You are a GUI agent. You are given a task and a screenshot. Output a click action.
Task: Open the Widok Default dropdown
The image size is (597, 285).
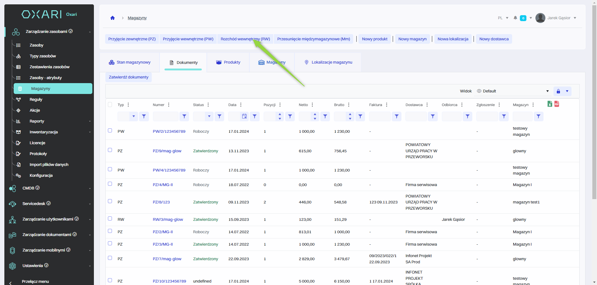pos(513,91)
